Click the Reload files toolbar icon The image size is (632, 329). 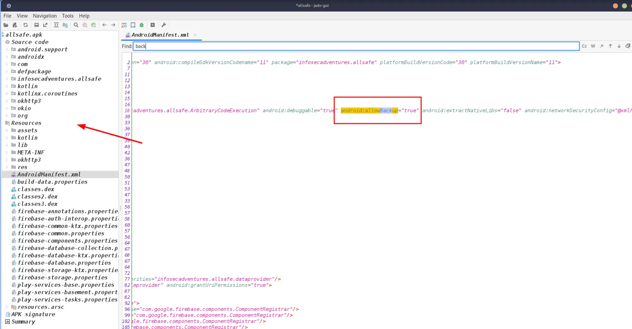[26, 25]
